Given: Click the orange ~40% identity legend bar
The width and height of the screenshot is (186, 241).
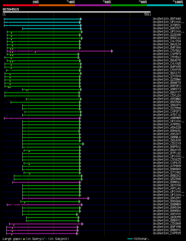Looking at the screenshot, I should click(57, 5).
